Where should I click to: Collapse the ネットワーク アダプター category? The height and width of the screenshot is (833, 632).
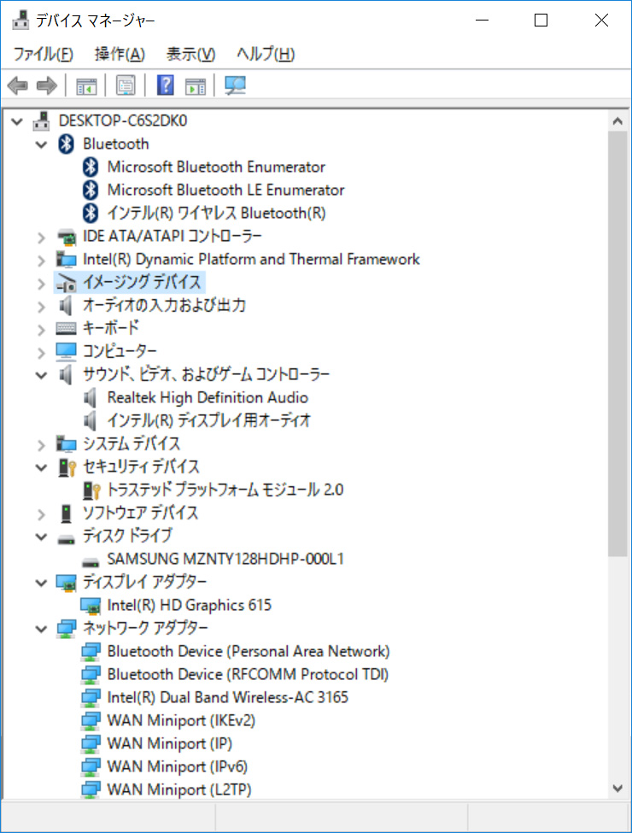tap(42, 630)
